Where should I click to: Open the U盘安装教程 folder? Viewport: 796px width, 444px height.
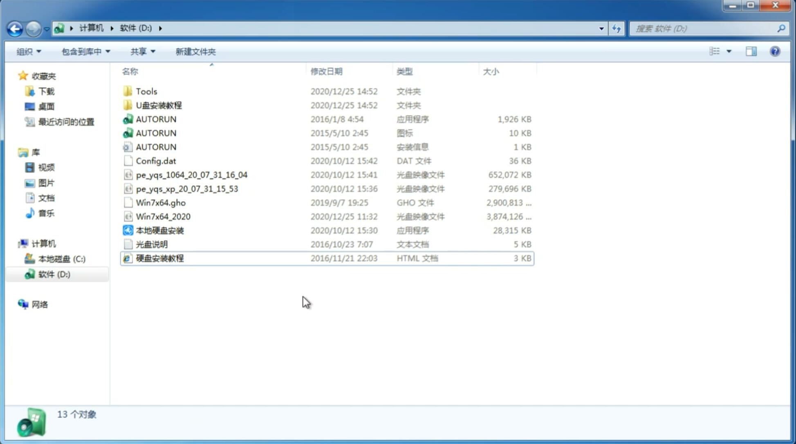[x=159, y=105]
